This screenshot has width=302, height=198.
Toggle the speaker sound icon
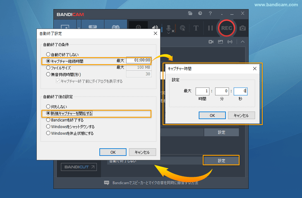tap(155, 28)
